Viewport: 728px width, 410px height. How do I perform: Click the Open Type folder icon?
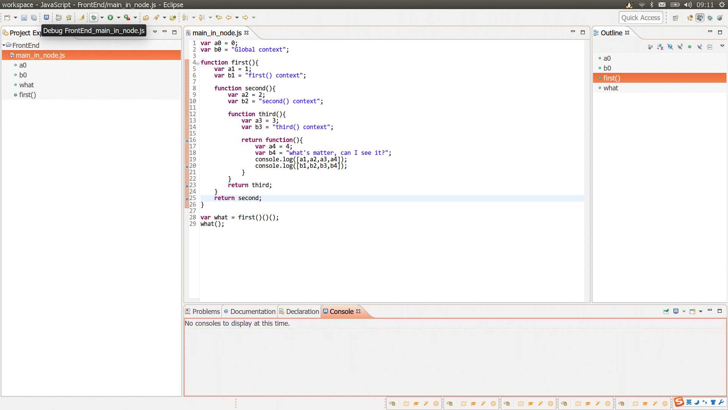[146, 17]
